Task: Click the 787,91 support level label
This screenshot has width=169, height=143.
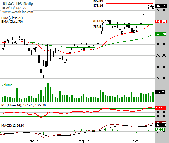Action: [x=98, y=27]
